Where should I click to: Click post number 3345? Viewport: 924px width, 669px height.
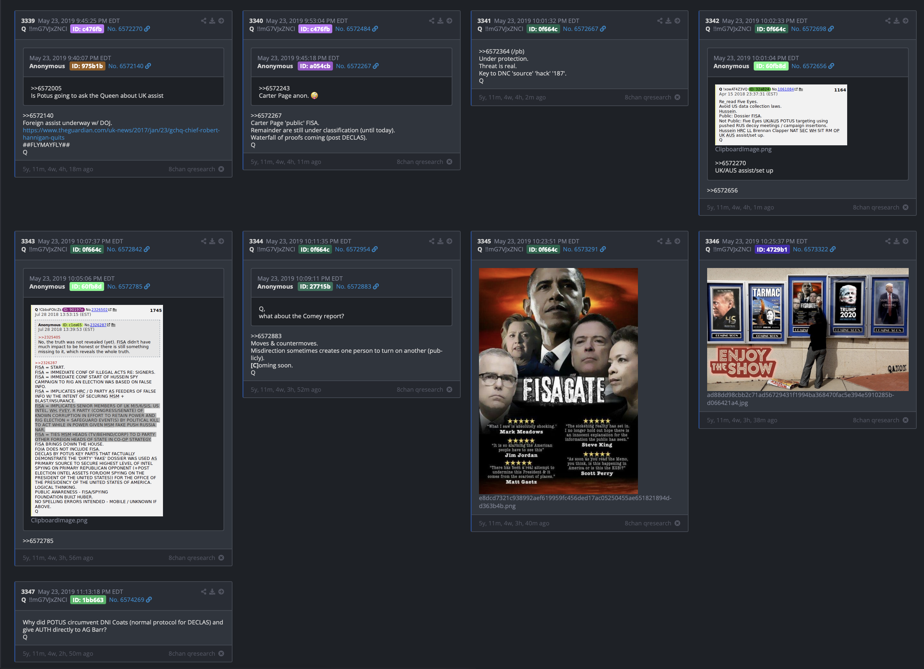click(484, 241)
